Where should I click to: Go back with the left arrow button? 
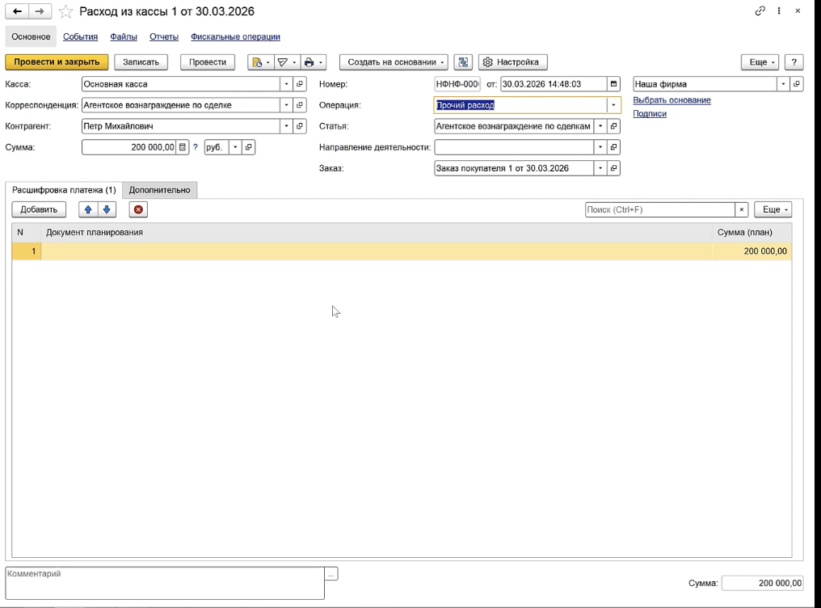17,11
